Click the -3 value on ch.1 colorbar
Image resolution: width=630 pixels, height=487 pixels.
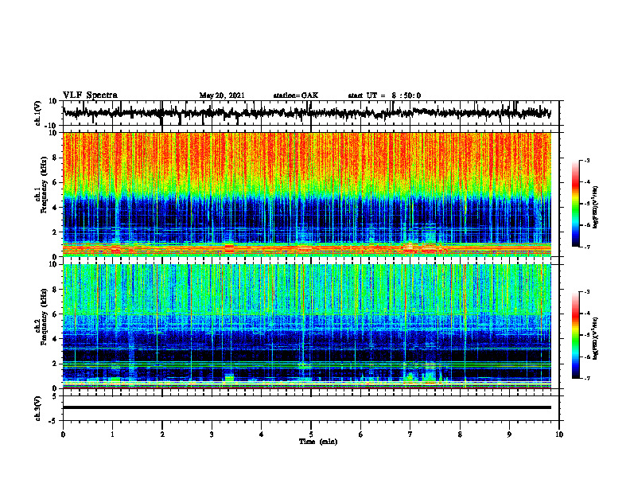(587, 161)
